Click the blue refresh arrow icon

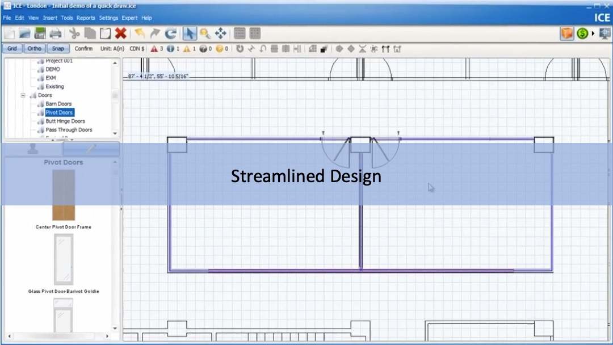tap(170, 33)
